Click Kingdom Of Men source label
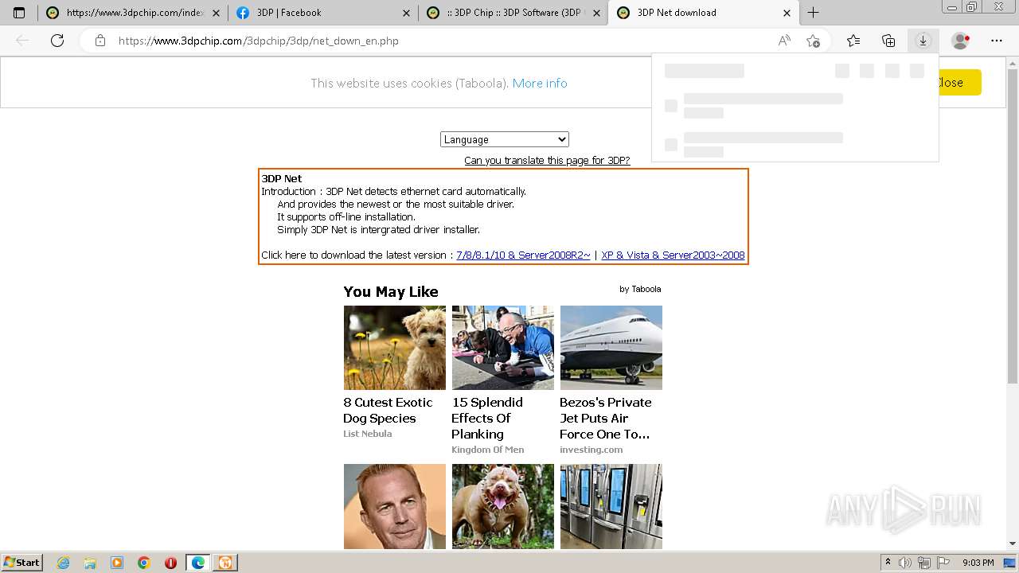Viewport: 1019px width, 573px height. pos(487,450)
